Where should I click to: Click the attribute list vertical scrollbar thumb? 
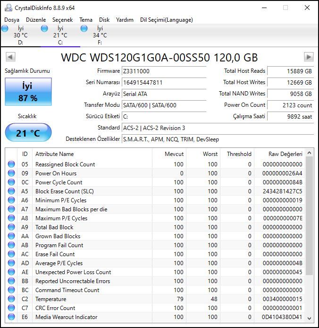(x=310, y=216)
